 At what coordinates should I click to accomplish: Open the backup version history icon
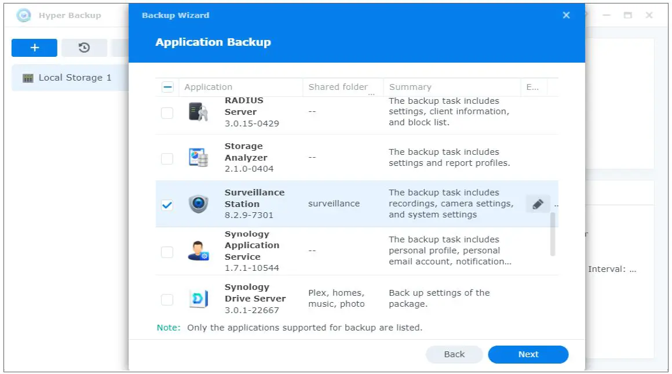point(85,48)
